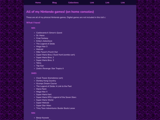The height and width of the screenshot is (120, 160).
Task: Select 'The Legend of Zelda' in NES list
Action: [x=45, y=44]
